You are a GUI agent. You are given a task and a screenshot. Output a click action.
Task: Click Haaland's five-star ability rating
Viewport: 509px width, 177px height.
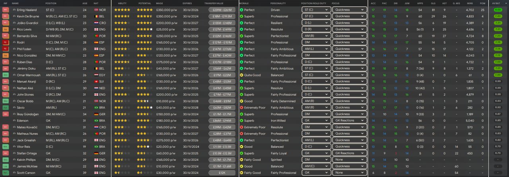click(122, 10)
